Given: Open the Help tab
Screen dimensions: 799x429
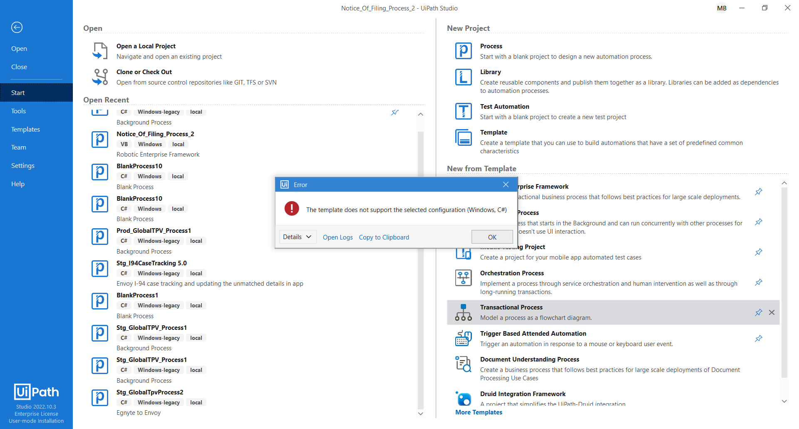Looking at the screenshot, I should (x=36, y=184).
